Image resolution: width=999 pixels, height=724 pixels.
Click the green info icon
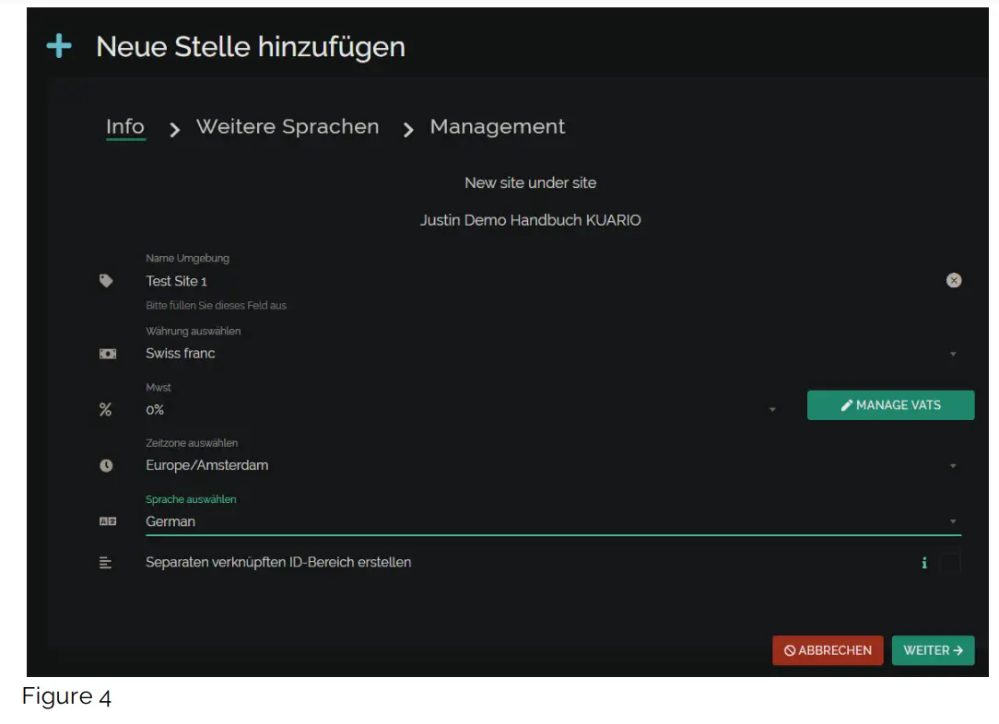click(x=924, y=563)
